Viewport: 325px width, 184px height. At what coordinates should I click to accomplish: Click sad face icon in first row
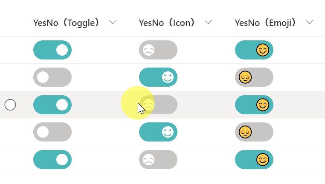pyautogui.click(x=149, y=50)
